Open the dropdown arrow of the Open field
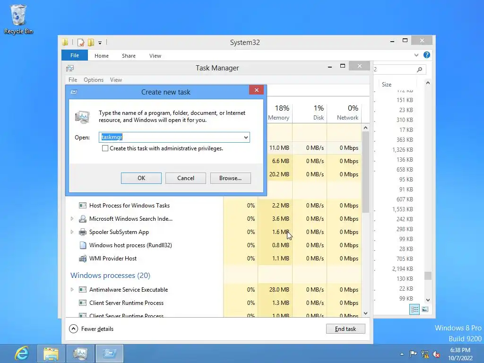484x363 pixels. [246, 138]
